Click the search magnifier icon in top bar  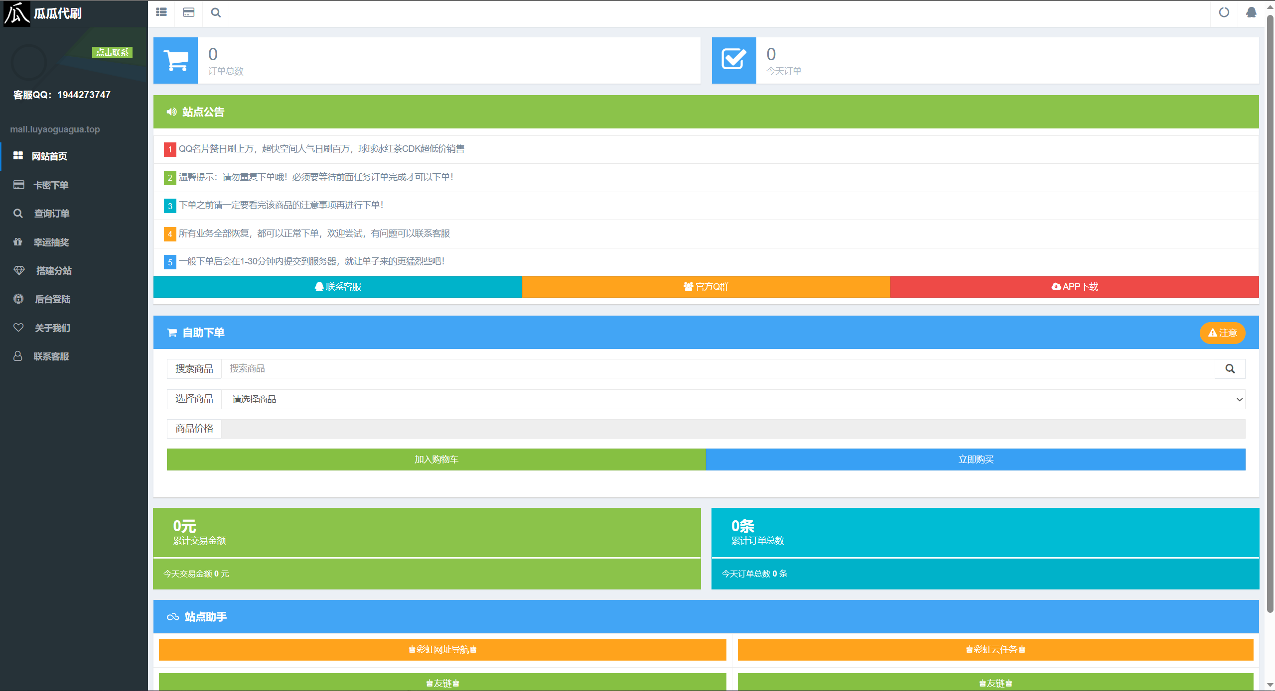216,12
